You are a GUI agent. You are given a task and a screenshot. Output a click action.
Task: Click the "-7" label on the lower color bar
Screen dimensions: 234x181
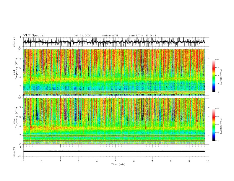click(x=218, y=140)
